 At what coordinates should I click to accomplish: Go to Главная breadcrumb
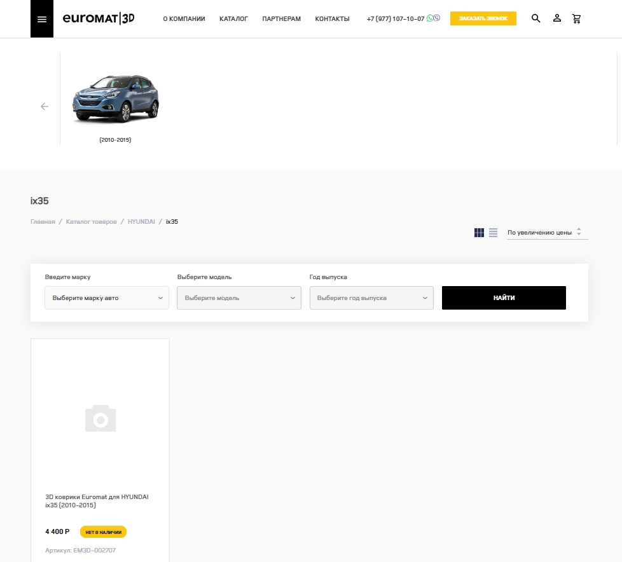point(43,222)
